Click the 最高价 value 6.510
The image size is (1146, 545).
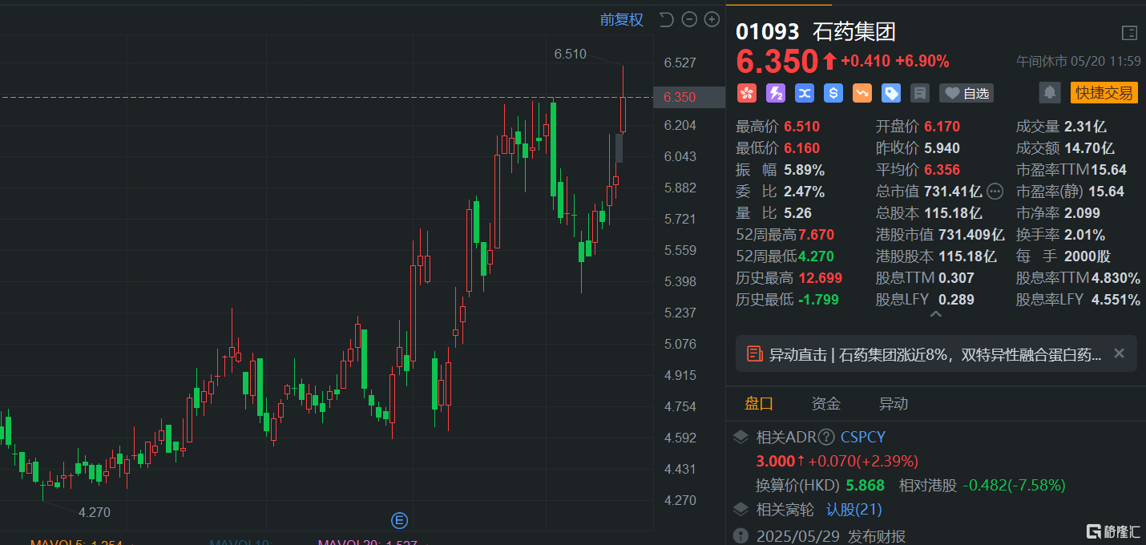click(802, 126)
